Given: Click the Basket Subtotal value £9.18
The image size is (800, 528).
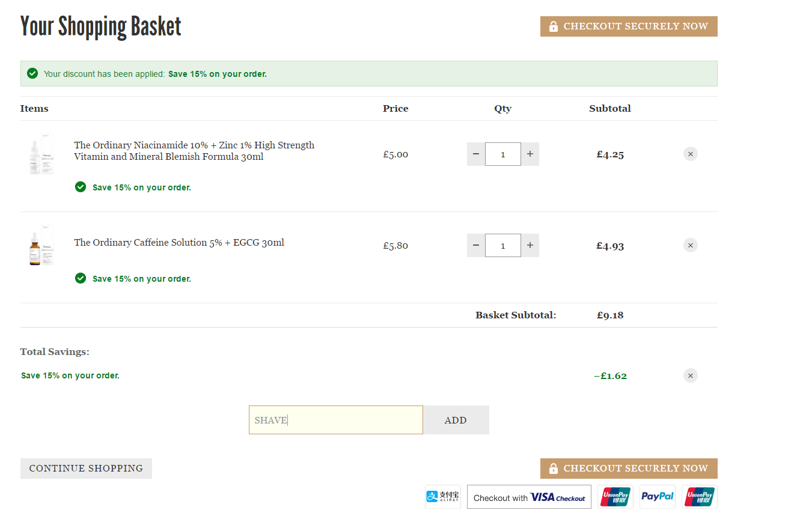Looking at the screenshot, I should (x=610, y=315).
